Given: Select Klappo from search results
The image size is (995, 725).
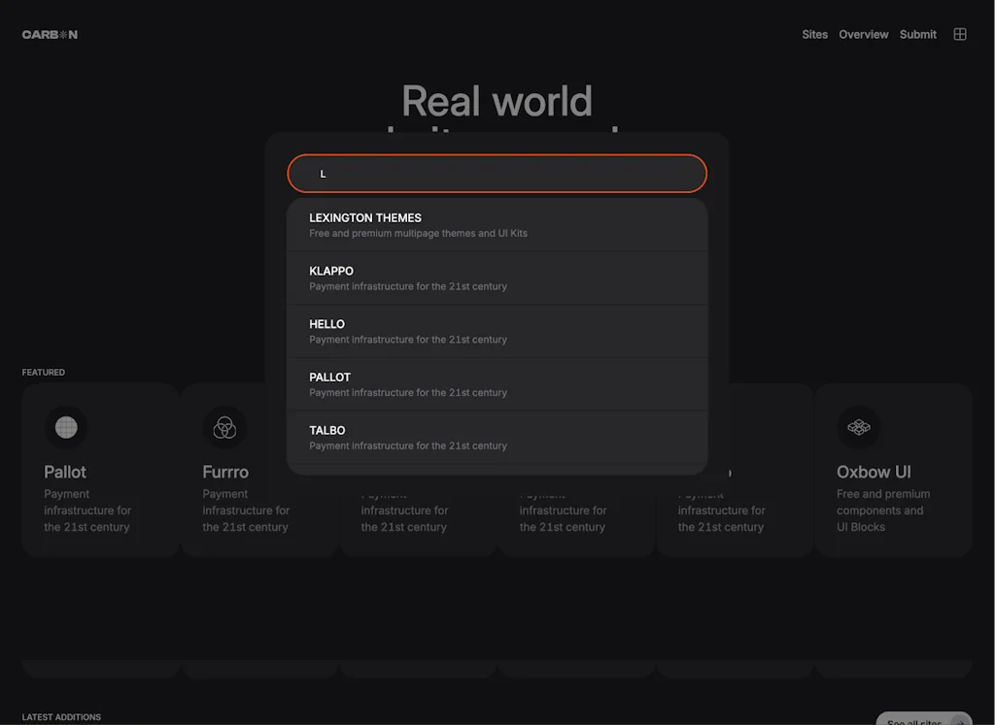Looking at the screenshot, I should pos(497,278).
